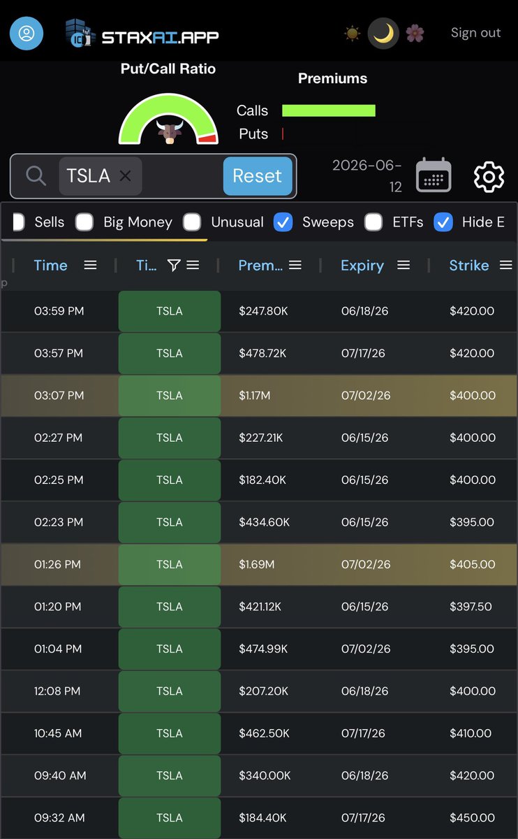Open the Strike column menu icon
Image resolution: width=518 pixels, height=839 pixels.
click(506, 266)
